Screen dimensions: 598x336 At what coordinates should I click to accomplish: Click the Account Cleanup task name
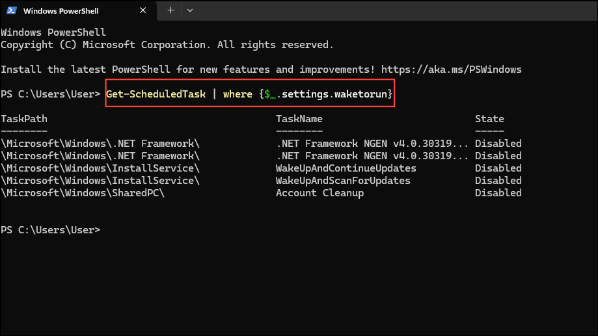coord(319,193)
